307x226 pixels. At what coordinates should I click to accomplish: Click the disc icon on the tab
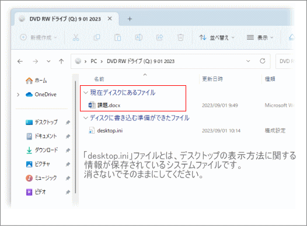point(22,19)
